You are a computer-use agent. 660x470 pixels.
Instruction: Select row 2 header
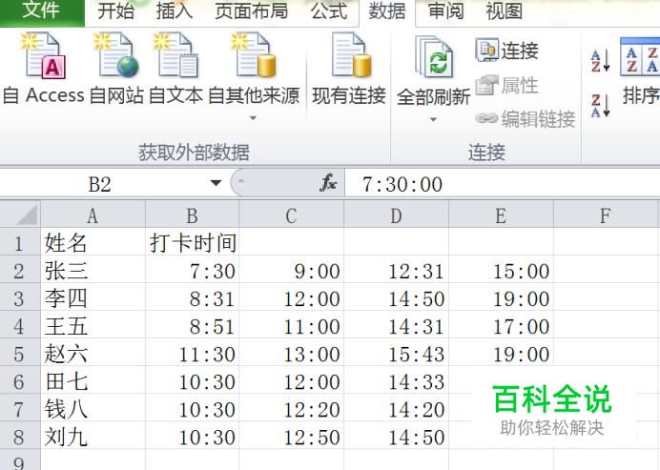(19, 271)
